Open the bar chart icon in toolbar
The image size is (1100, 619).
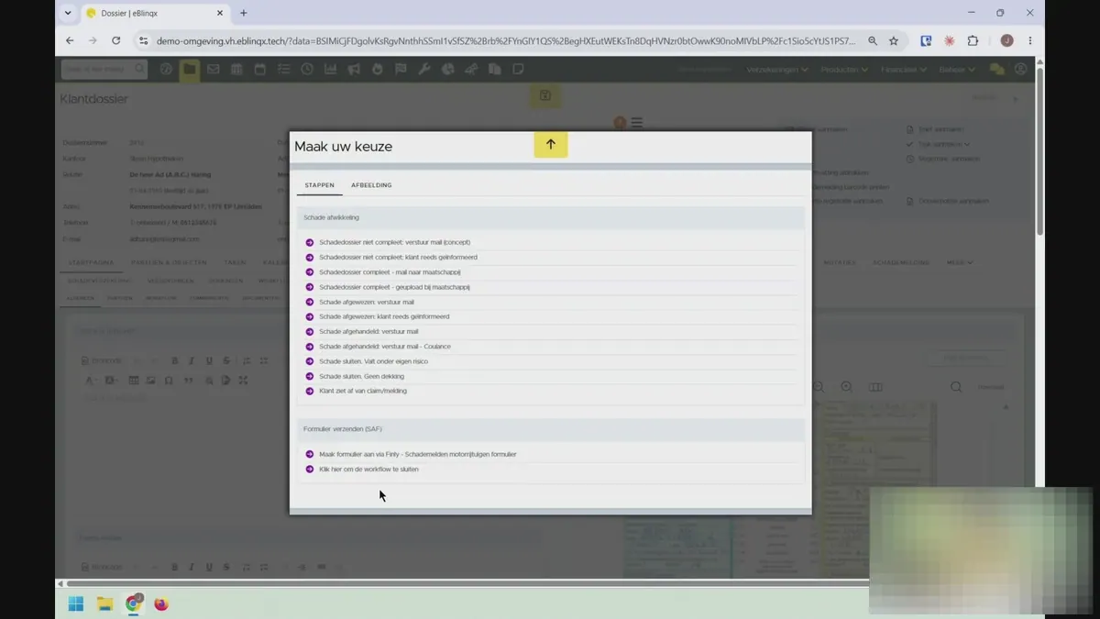point(330,70)
